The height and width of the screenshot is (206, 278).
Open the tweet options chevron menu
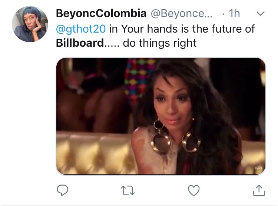(x=260, y=14)
